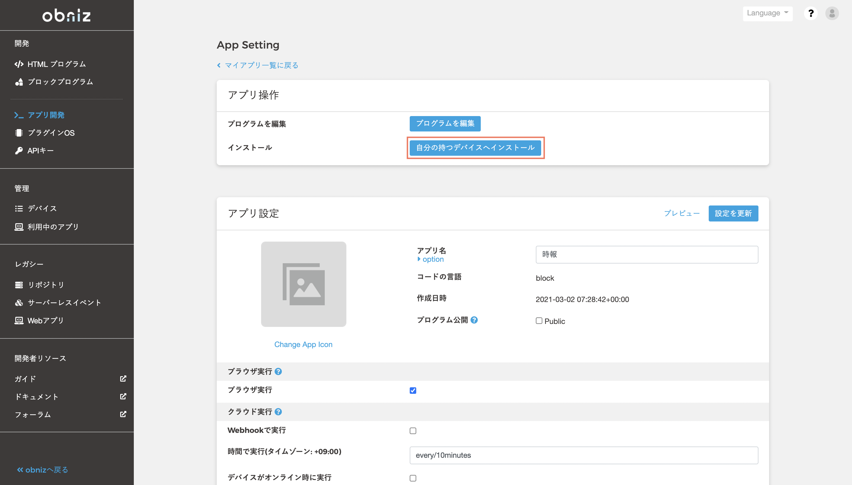The image size is (852, 485).
Task: Select 利用中のアプリ in the sidebar
Action: [53, 227]
